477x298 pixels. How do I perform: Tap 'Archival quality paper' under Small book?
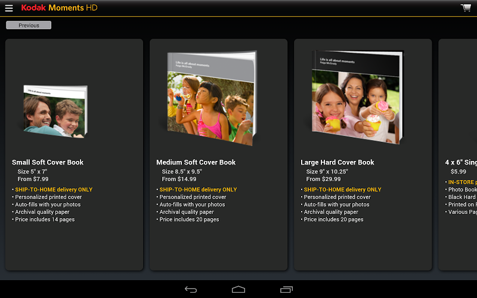coord(42,212)
